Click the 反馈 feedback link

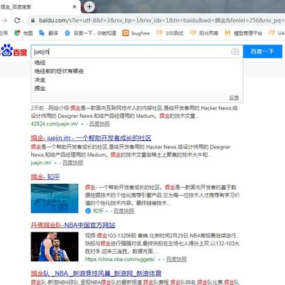pyautogui.click(x=234, y=98)
